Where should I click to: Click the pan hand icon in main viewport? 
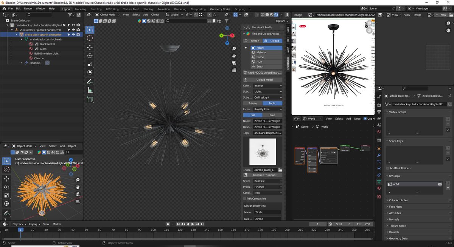point(234,55)
